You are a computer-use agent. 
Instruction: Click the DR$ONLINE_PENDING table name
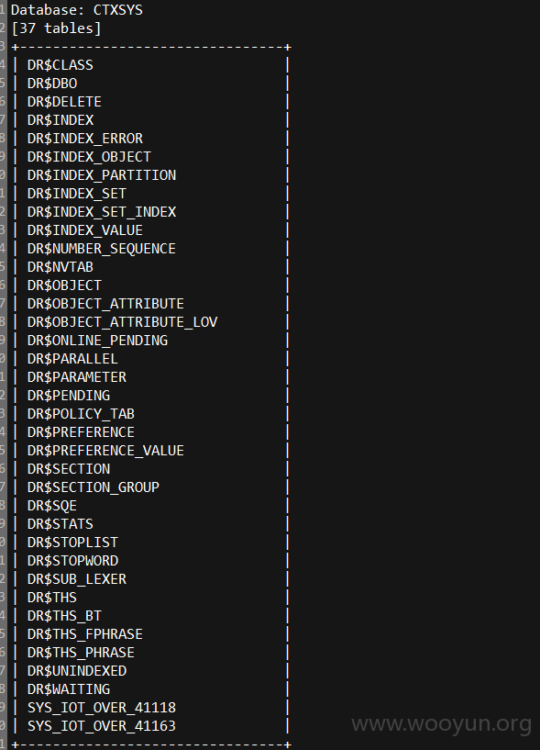tap(97, 341)
